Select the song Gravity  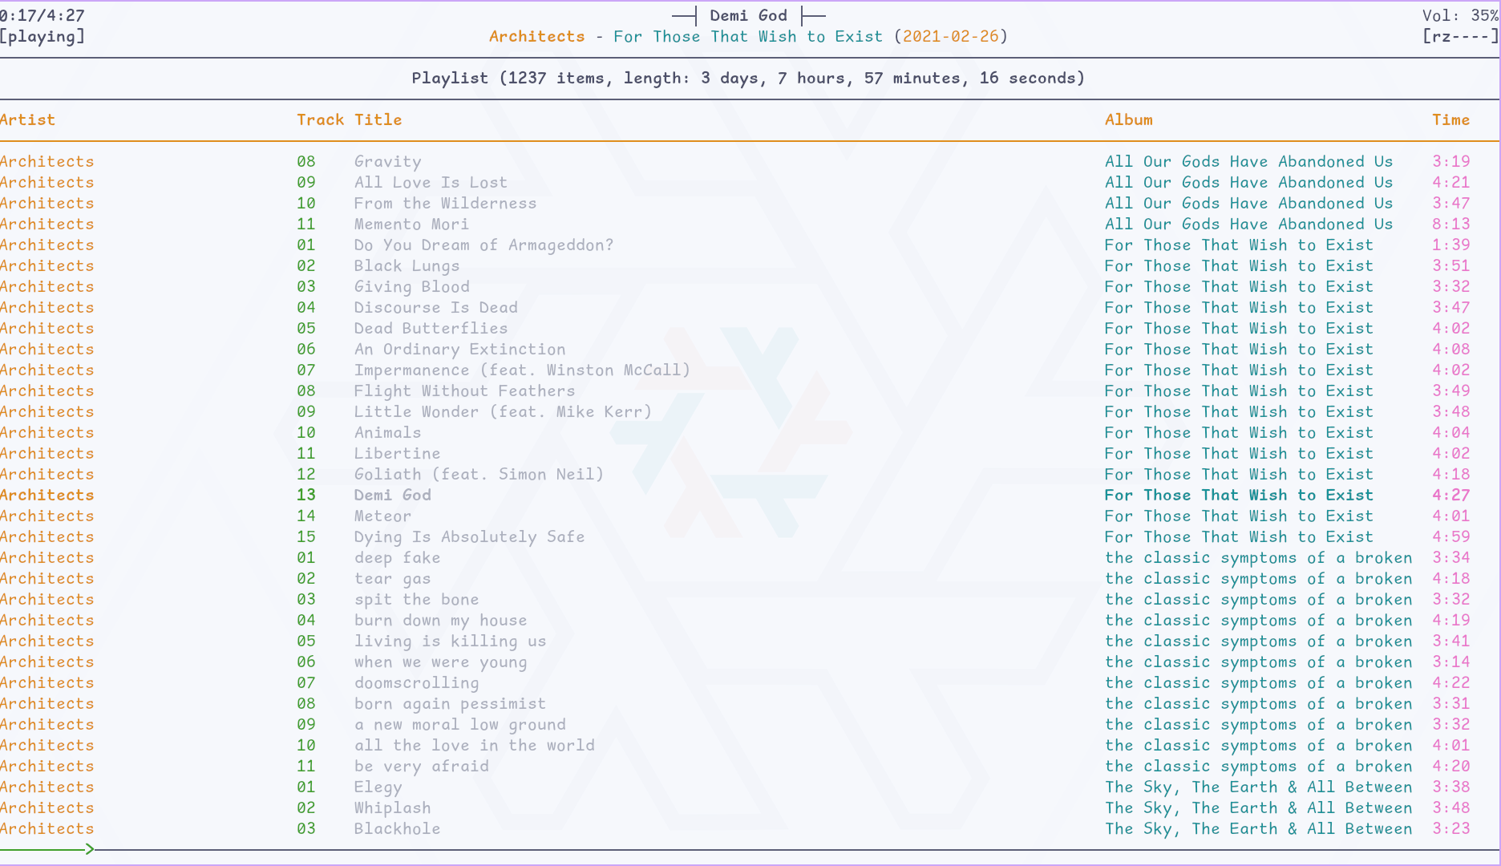pos(387,161)
